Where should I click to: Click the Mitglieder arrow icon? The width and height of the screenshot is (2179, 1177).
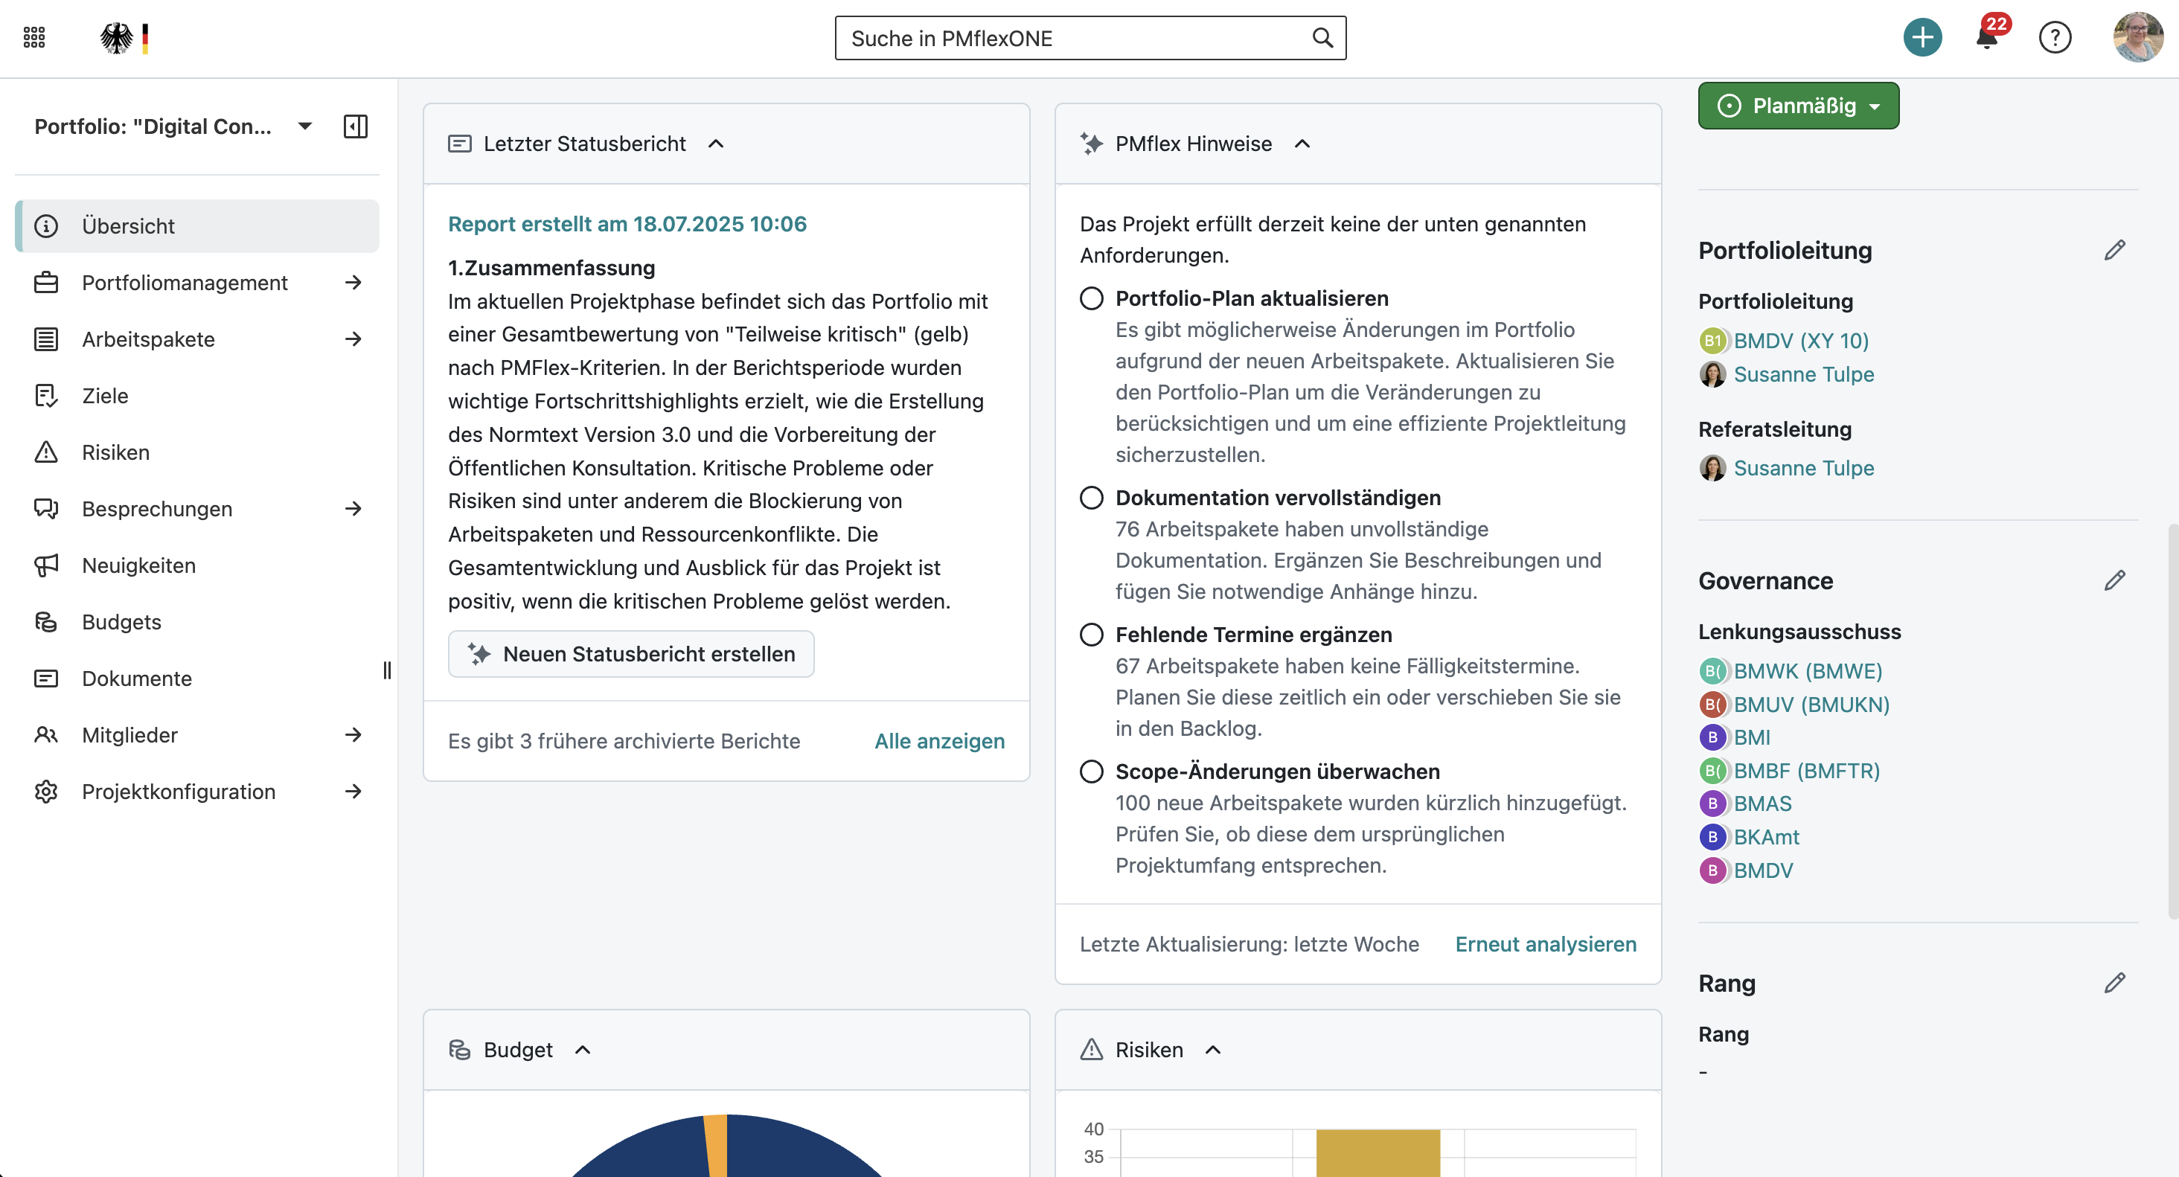pyautogui.click(x=353, y=735)
